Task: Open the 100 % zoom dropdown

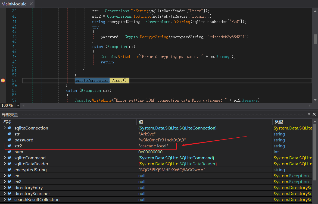Action: tap(18, 105)
